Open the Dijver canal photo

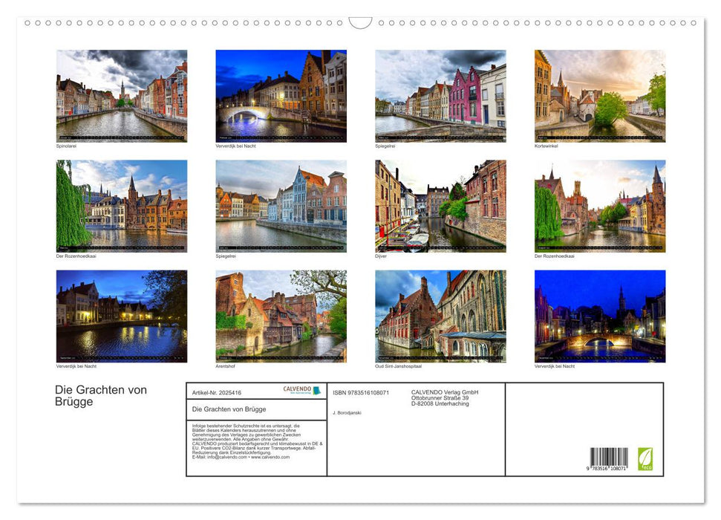(x=440, y=206)
